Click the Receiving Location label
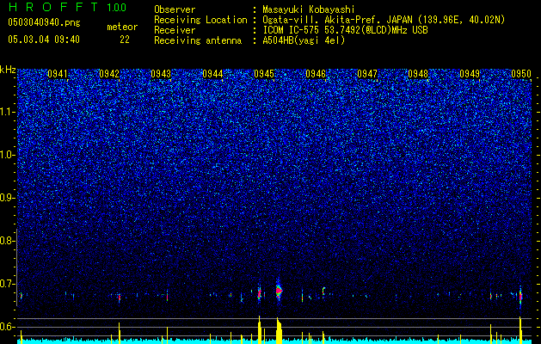Screen dimensions: 541x344 [x=200, y=20]
